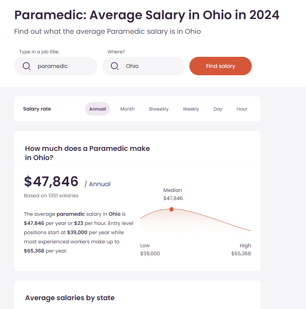
Task: Click the job title input containing paramedic
Action: click(x=62, y=66)
